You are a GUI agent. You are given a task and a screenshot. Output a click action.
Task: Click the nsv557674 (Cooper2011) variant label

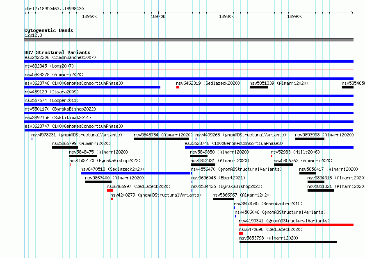point(52,100)
